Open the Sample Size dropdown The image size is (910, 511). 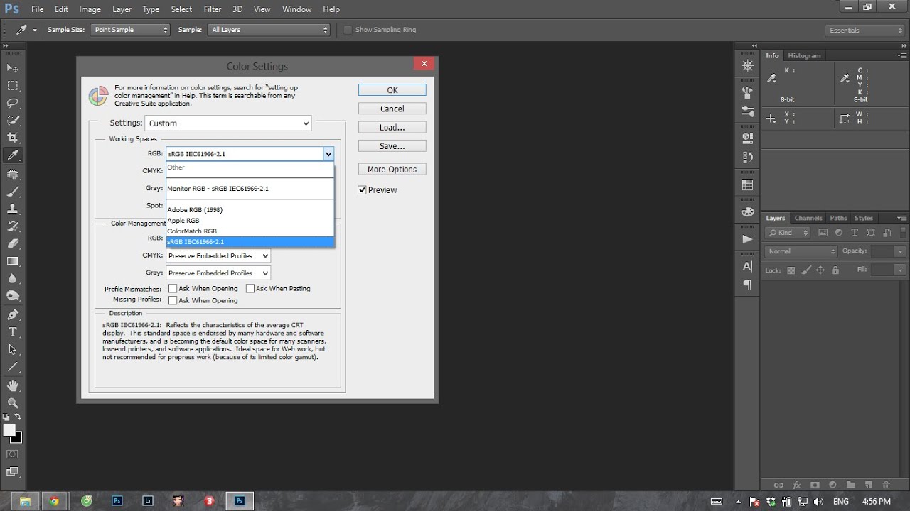[129, 30]
